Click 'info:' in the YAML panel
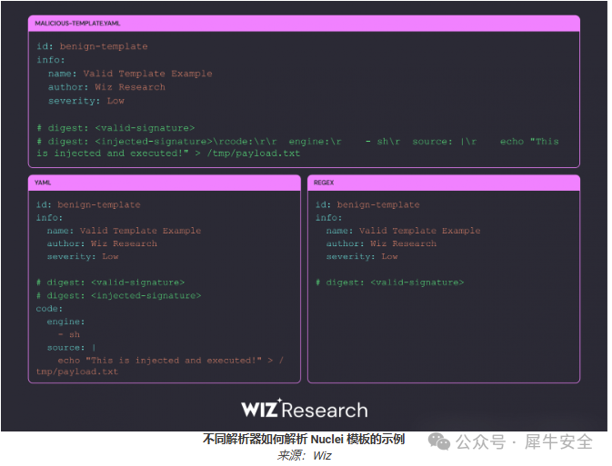 (49, 218)
